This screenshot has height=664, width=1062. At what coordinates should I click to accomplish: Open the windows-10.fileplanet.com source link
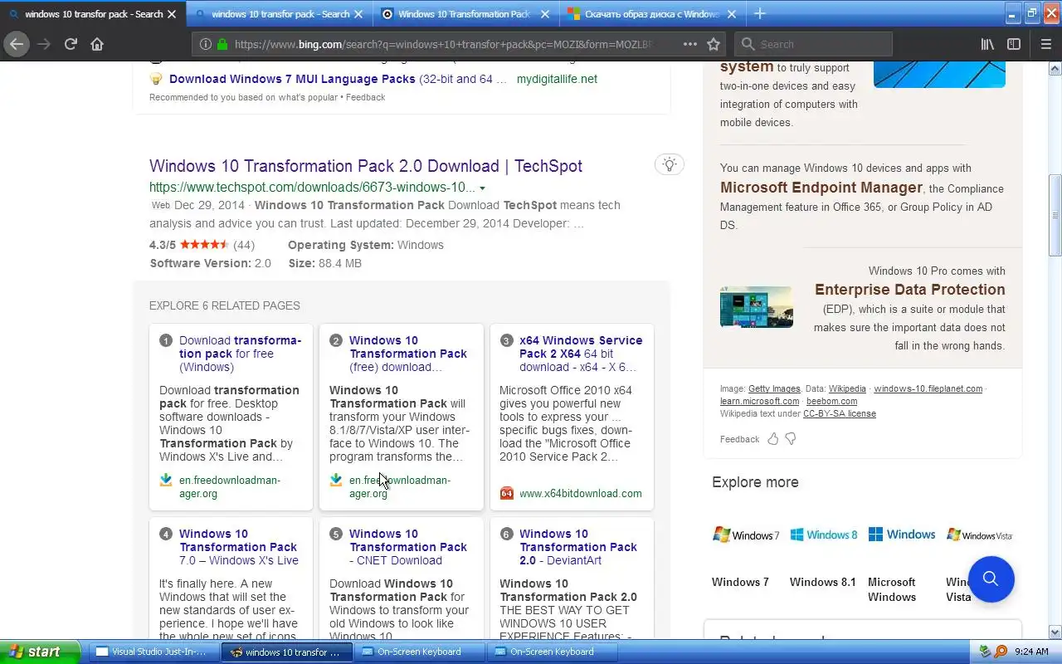[x=928, y=388]
